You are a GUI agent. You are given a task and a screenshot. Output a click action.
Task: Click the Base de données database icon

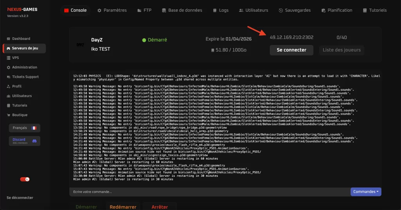click(x=164, y=11)
